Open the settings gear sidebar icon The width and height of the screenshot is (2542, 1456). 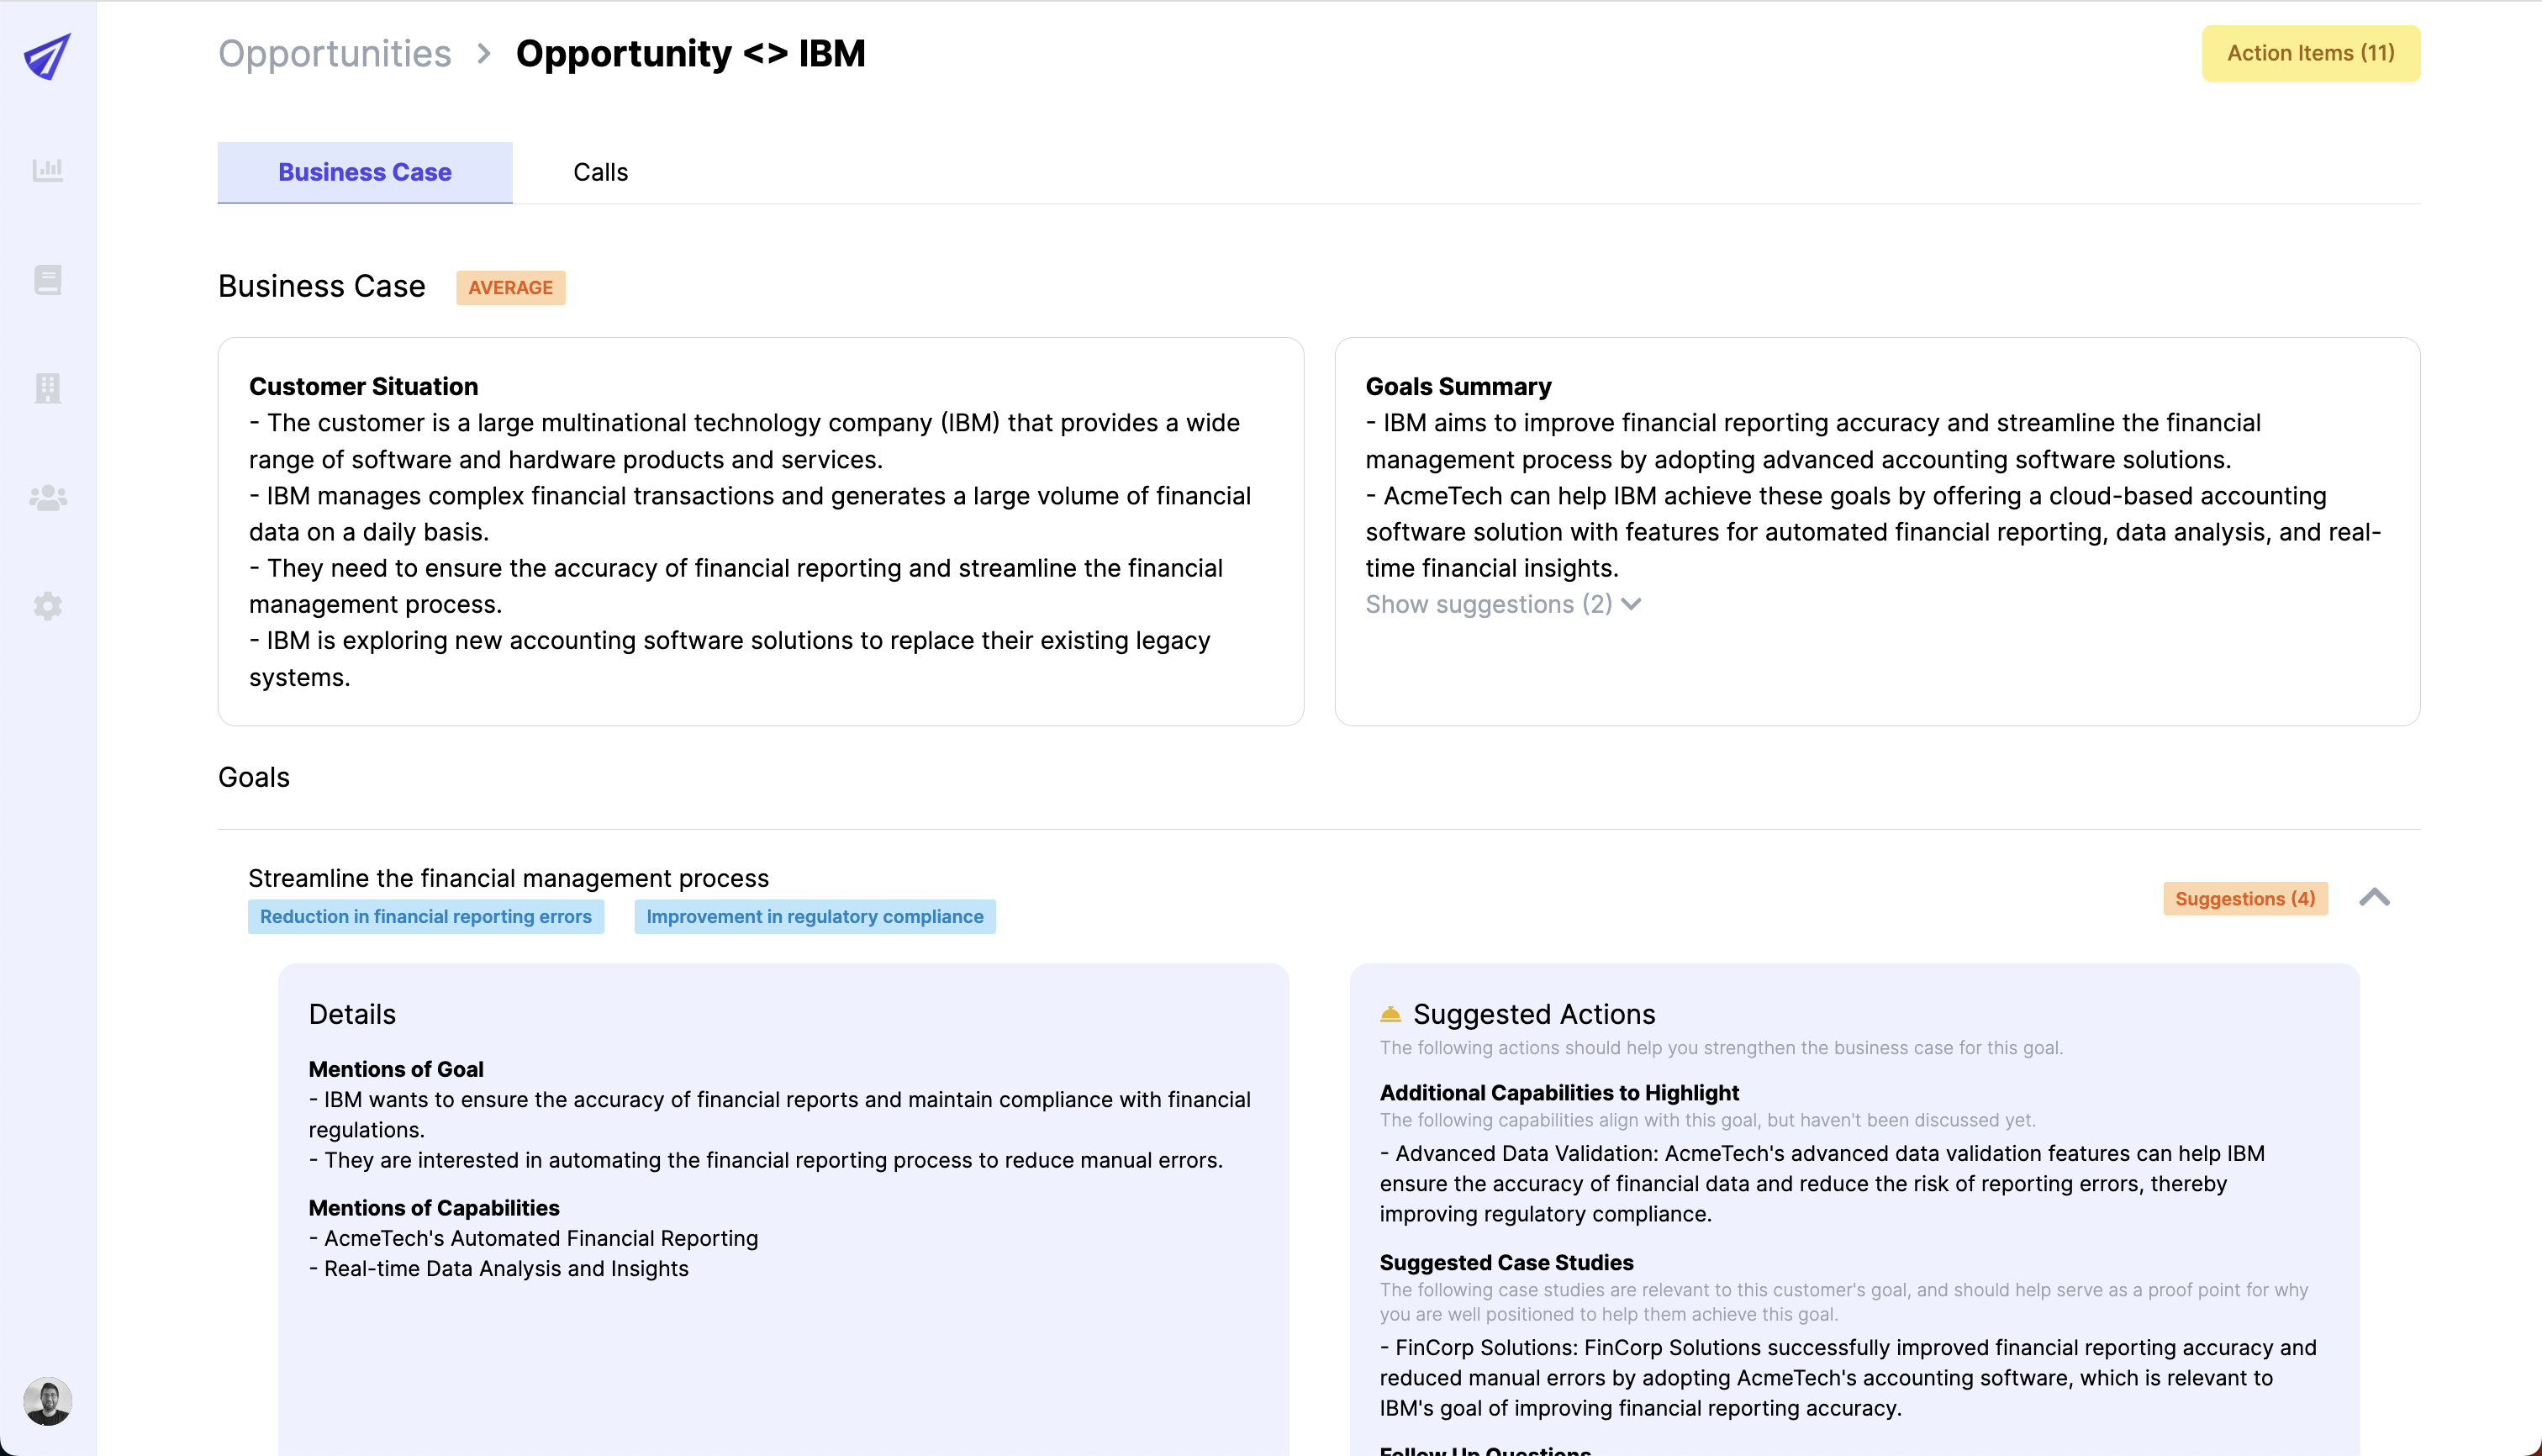[x=47, y=606]
